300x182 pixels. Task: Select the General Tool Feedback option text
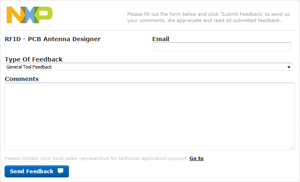click(29, 67)
